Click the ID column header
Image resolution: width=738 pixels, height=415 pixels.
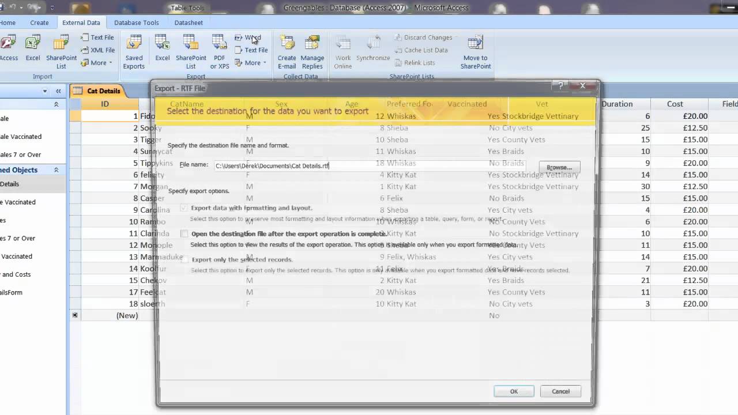pos(105,104)
